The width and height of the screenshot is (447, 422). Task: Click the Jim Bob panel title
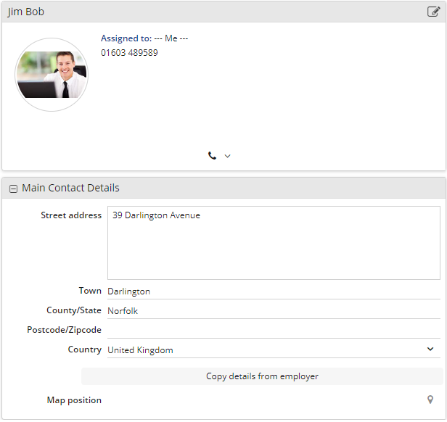(26, 12)
